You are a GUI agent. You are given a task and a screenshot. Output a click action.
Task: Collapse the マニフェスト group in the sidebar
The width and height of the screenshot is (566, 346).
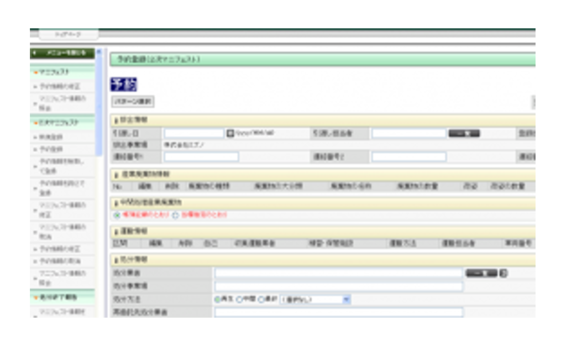[x=36, y=72]
